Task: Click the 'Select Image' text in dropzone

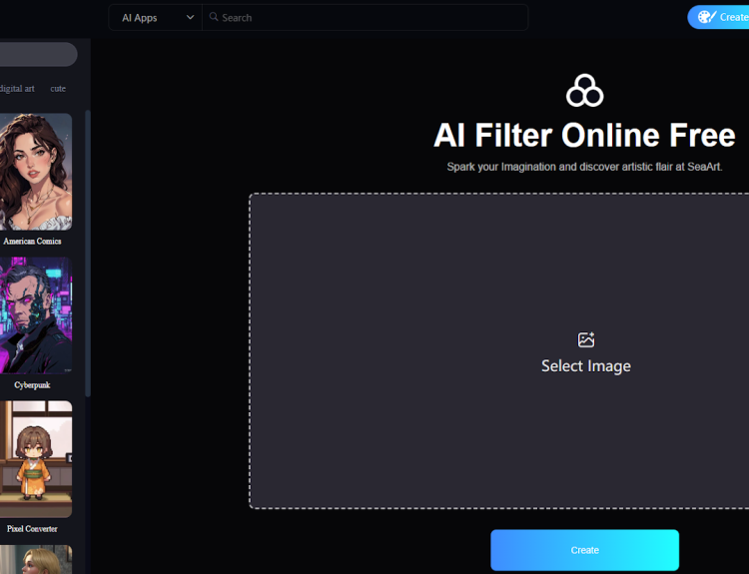Action: [586, 366]
